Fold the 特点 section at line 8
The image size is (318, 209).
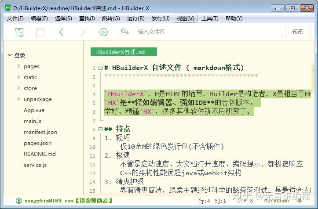pyautogui.click(x=100, y=129)
